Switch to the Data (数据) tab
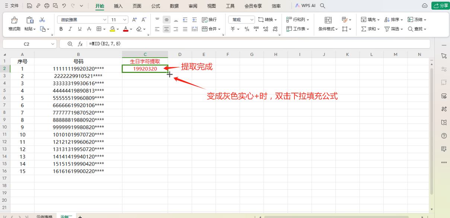Image resolution: width=450 pixels, height=218 pixels. click(174, 6)
